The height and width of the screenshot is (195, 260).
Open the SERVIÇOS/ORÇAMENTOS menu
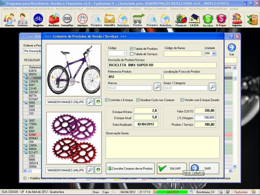tap(102, 9)
